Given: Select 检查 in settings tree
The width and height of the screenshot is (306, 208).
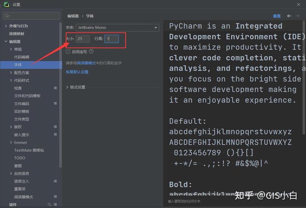Looking at the screenshot, I should 18,88.
